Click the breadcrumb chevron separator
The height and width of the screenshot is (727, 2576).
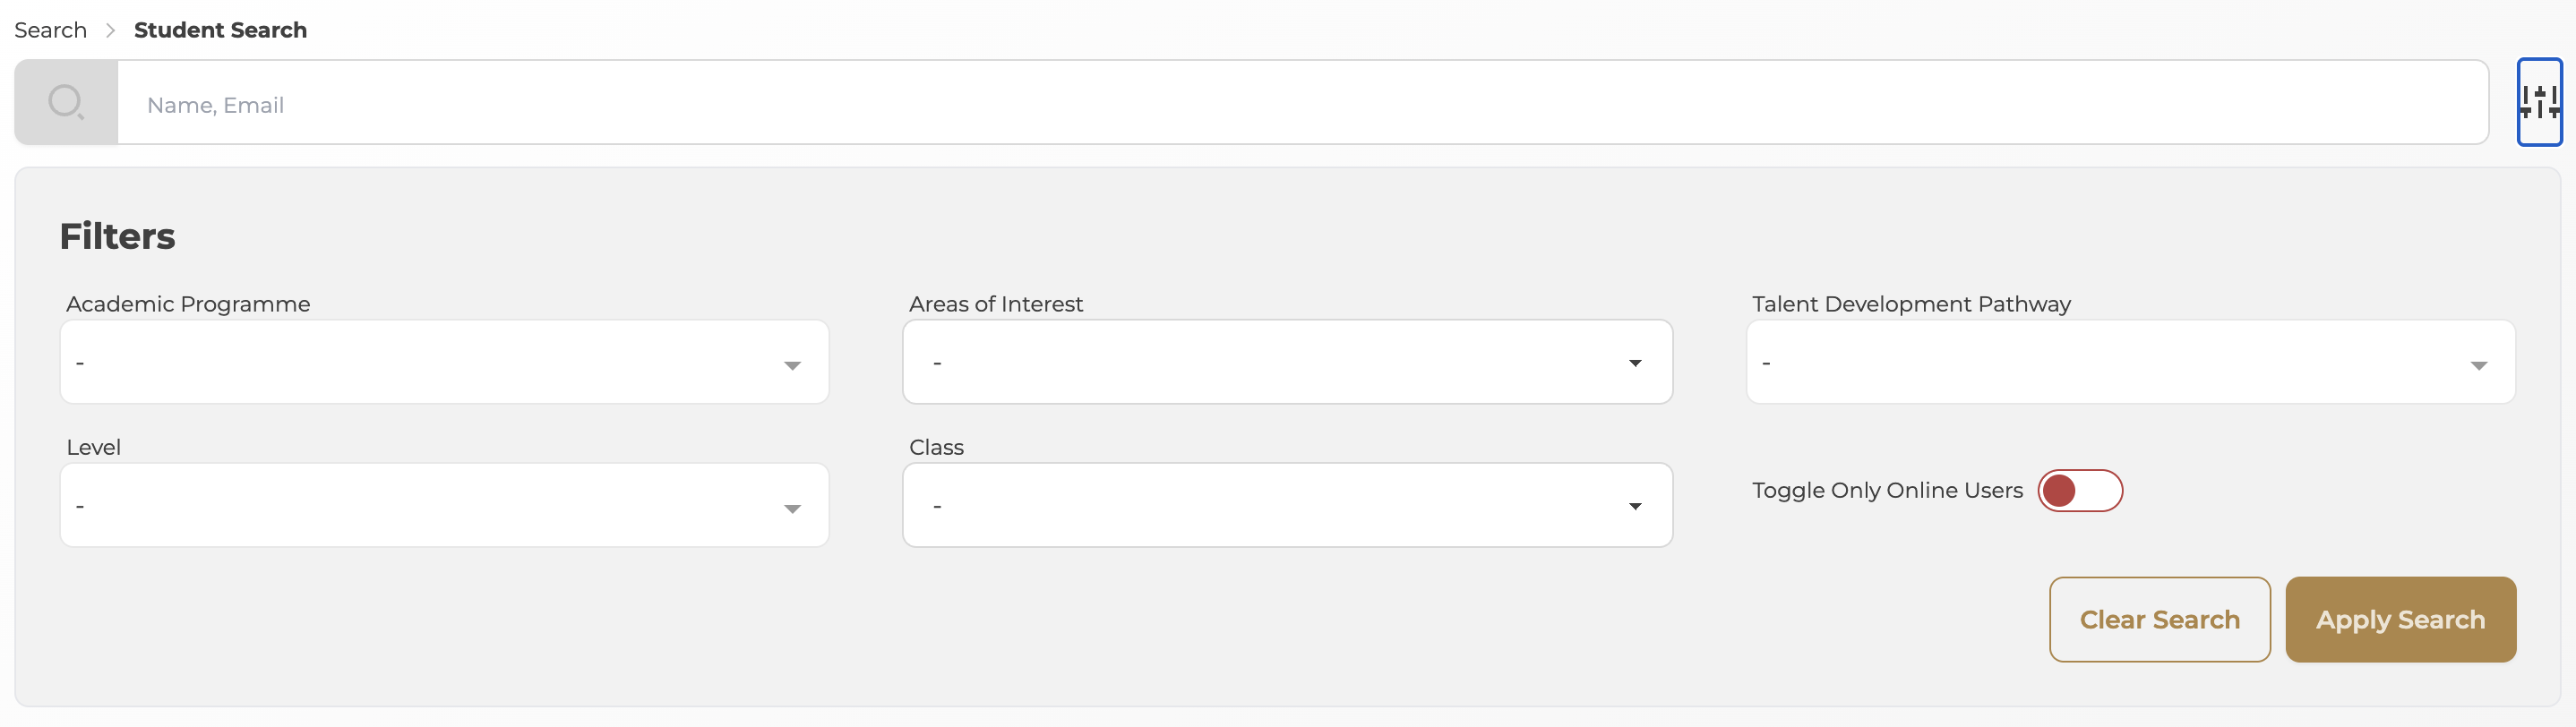[x=111, y=31]
